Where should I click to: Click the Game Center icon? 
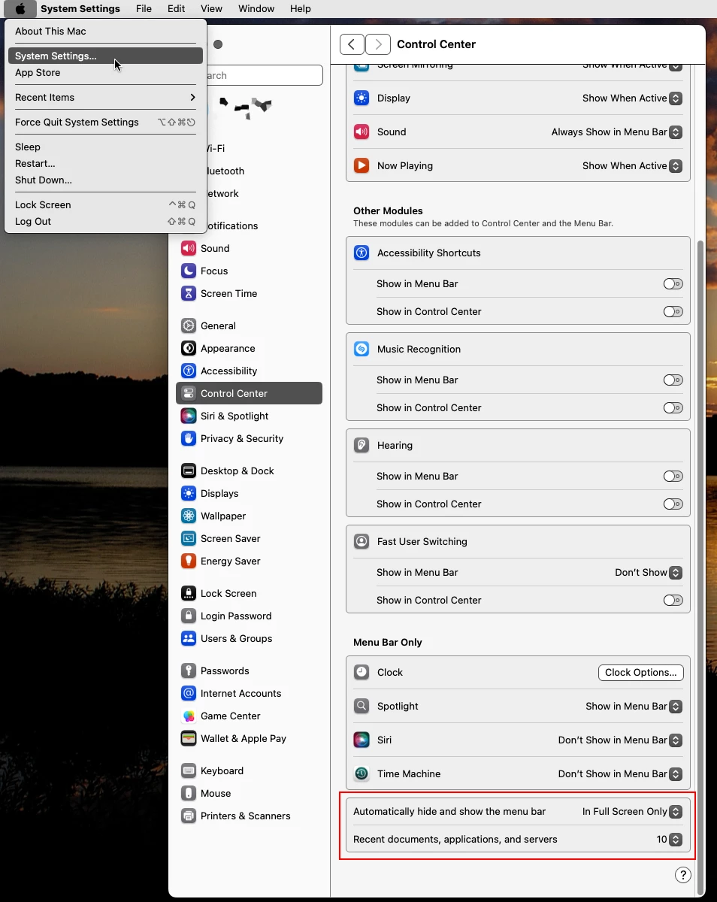tap(189, 716)
